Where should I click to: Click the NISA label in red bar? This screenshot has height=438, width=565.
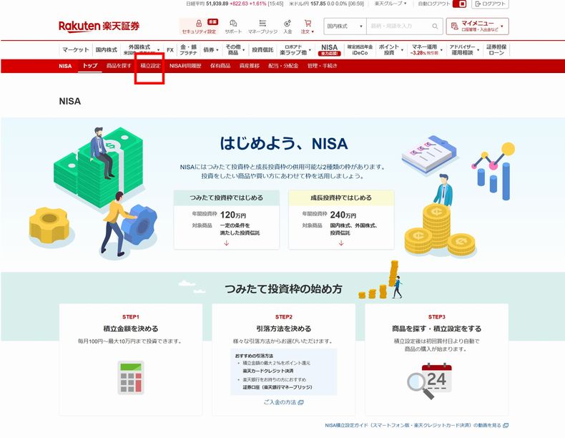pos(65,66)
